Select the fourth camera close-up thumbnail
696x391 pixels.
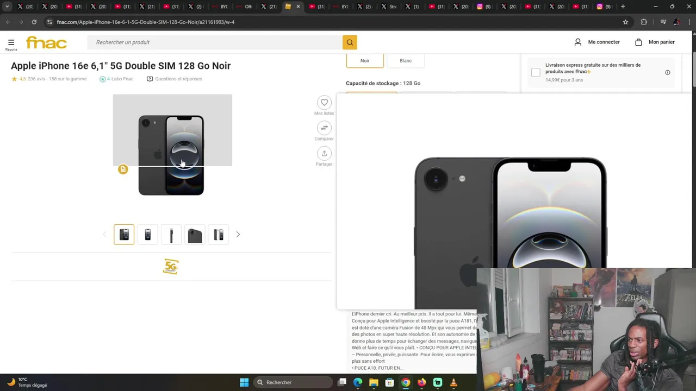tap(195, 235)
